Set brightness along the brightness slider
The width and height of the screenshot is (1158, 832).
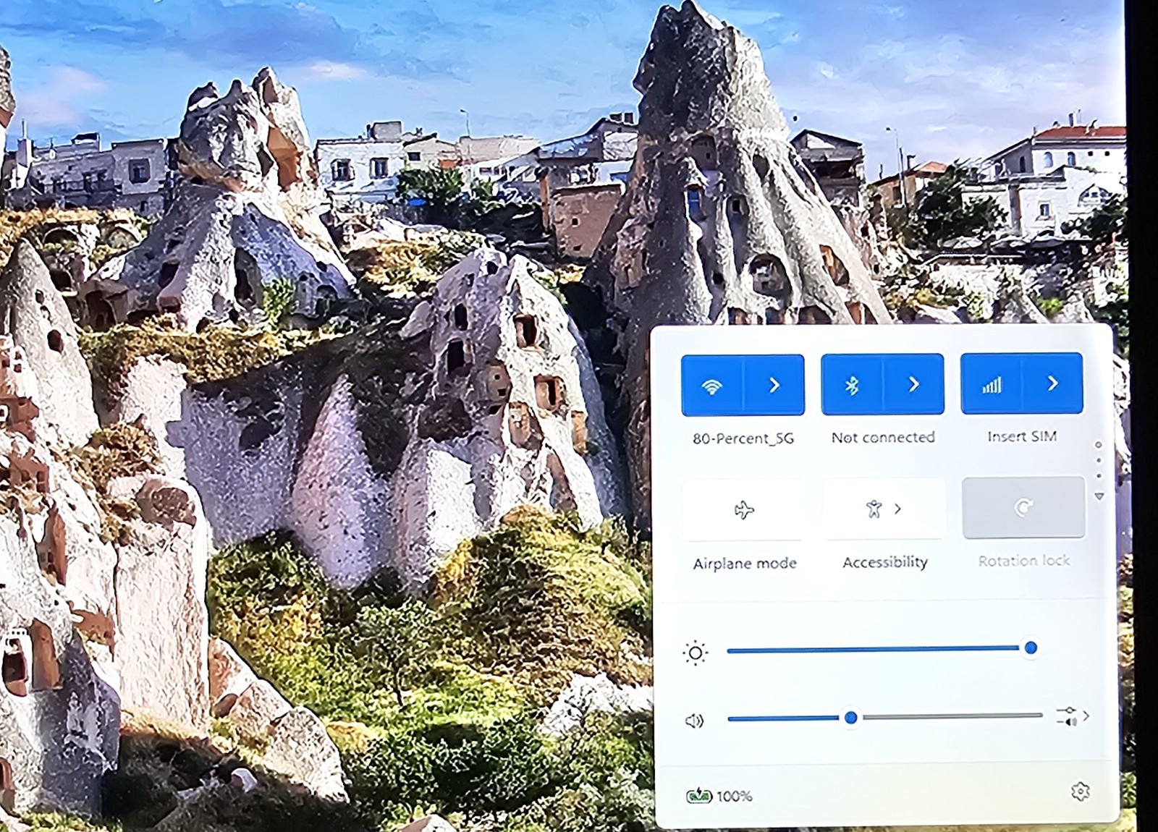882,649
